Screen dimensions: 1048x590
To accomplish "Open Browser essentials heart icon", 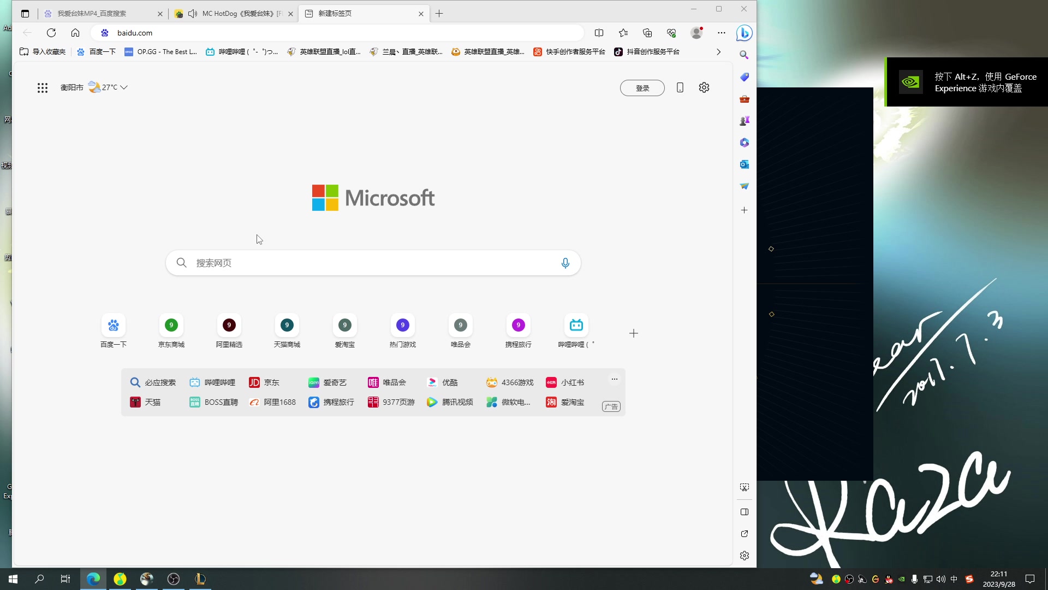I will coord(671,33).
